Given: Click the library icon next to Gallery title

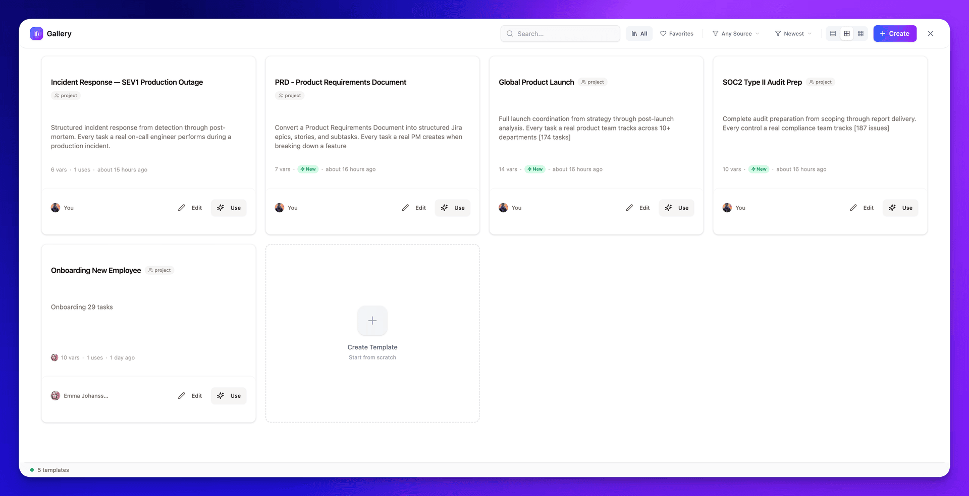Looking at the screenshot, I should point(36,33).
